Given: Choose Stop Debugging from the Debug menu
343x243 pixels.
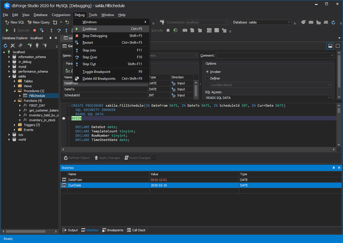Looking at the screenshot, I should click(x=95, y=36).
